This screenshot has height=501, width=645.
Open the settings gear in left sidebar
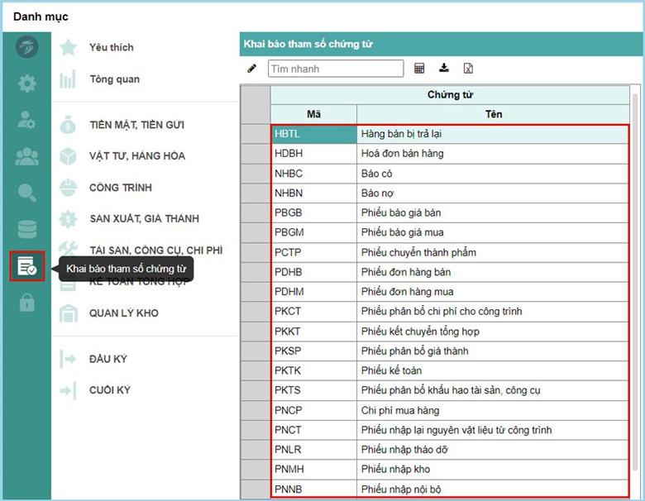tap(27, 83)
